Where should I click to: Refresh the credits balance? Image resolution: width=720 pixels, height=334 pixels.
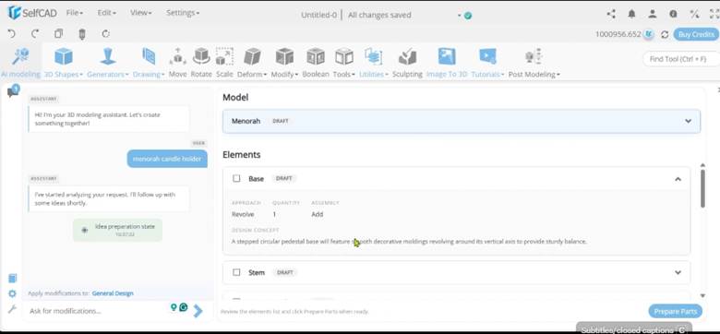(665, 34)
